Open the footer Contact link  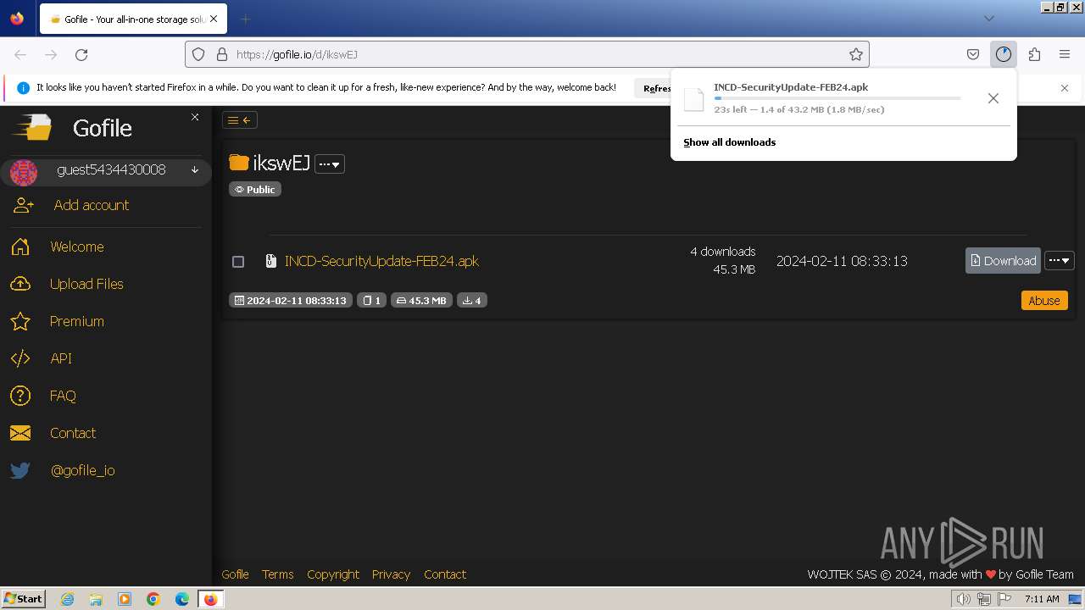pos(445,574)
